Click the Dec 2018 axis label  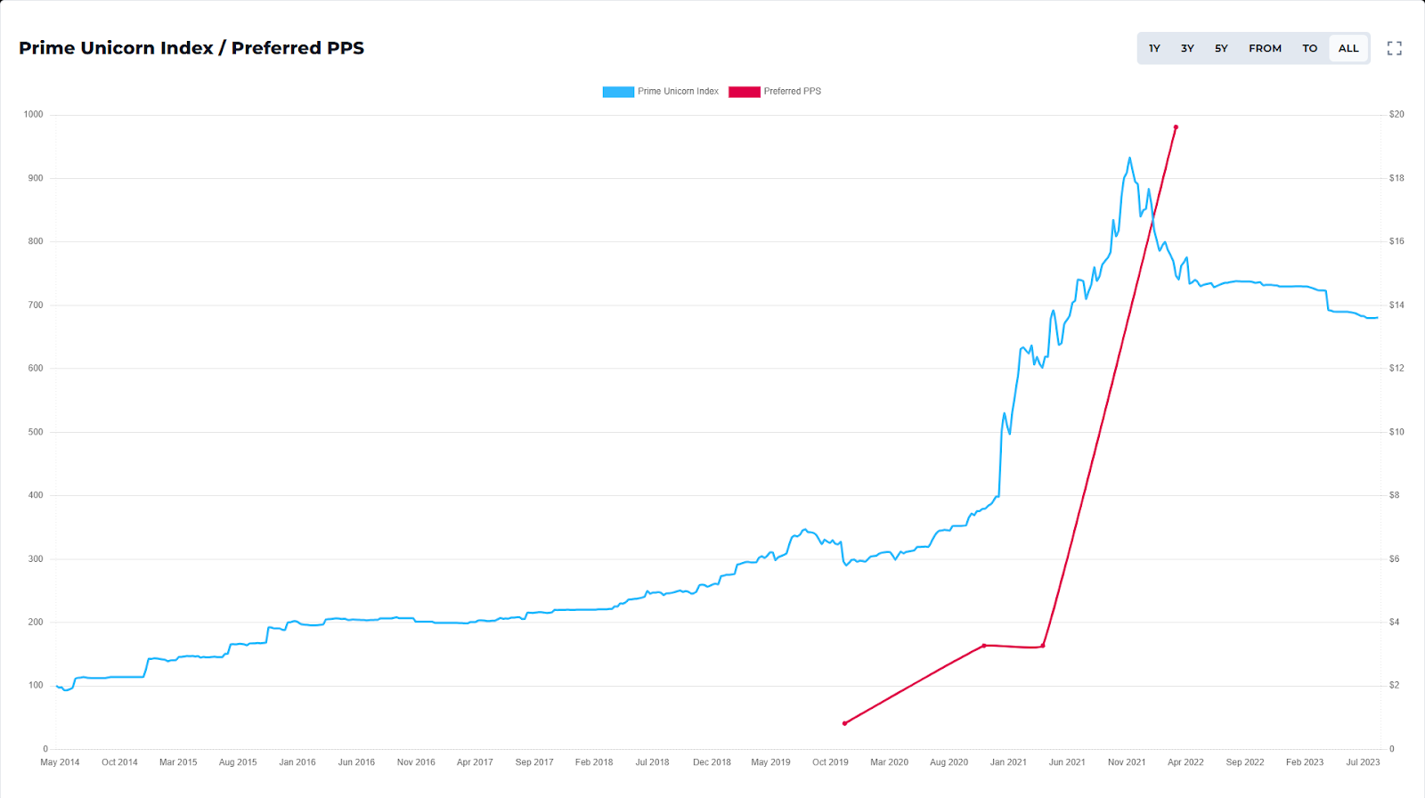712,762
